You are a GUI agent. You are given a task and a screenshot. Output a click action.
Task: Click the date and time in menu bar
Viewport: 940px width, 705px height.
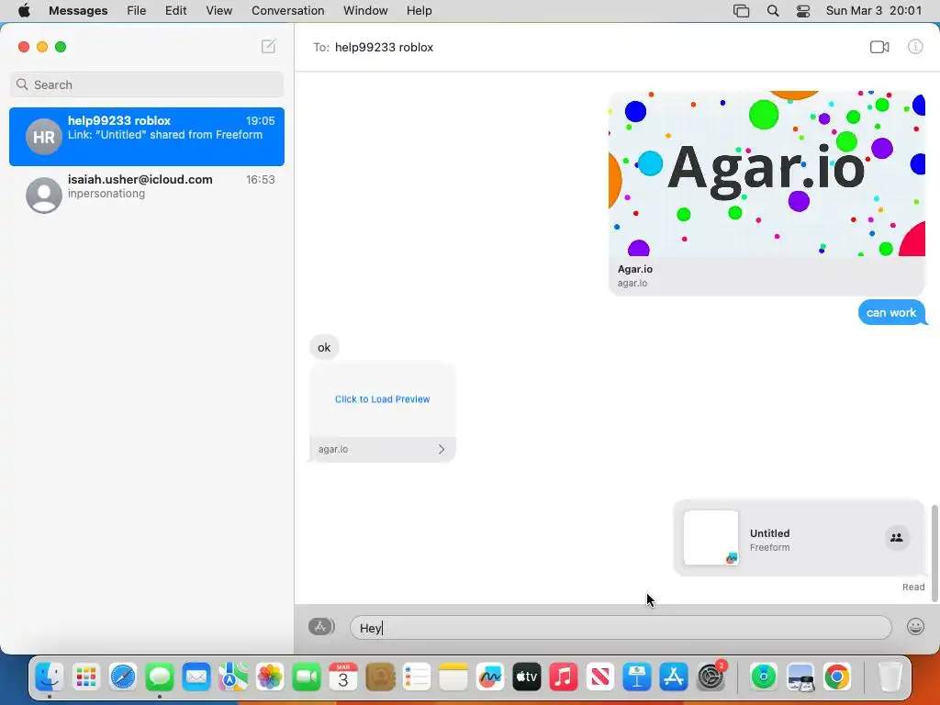pyautogui.click(x=874, y=11)
